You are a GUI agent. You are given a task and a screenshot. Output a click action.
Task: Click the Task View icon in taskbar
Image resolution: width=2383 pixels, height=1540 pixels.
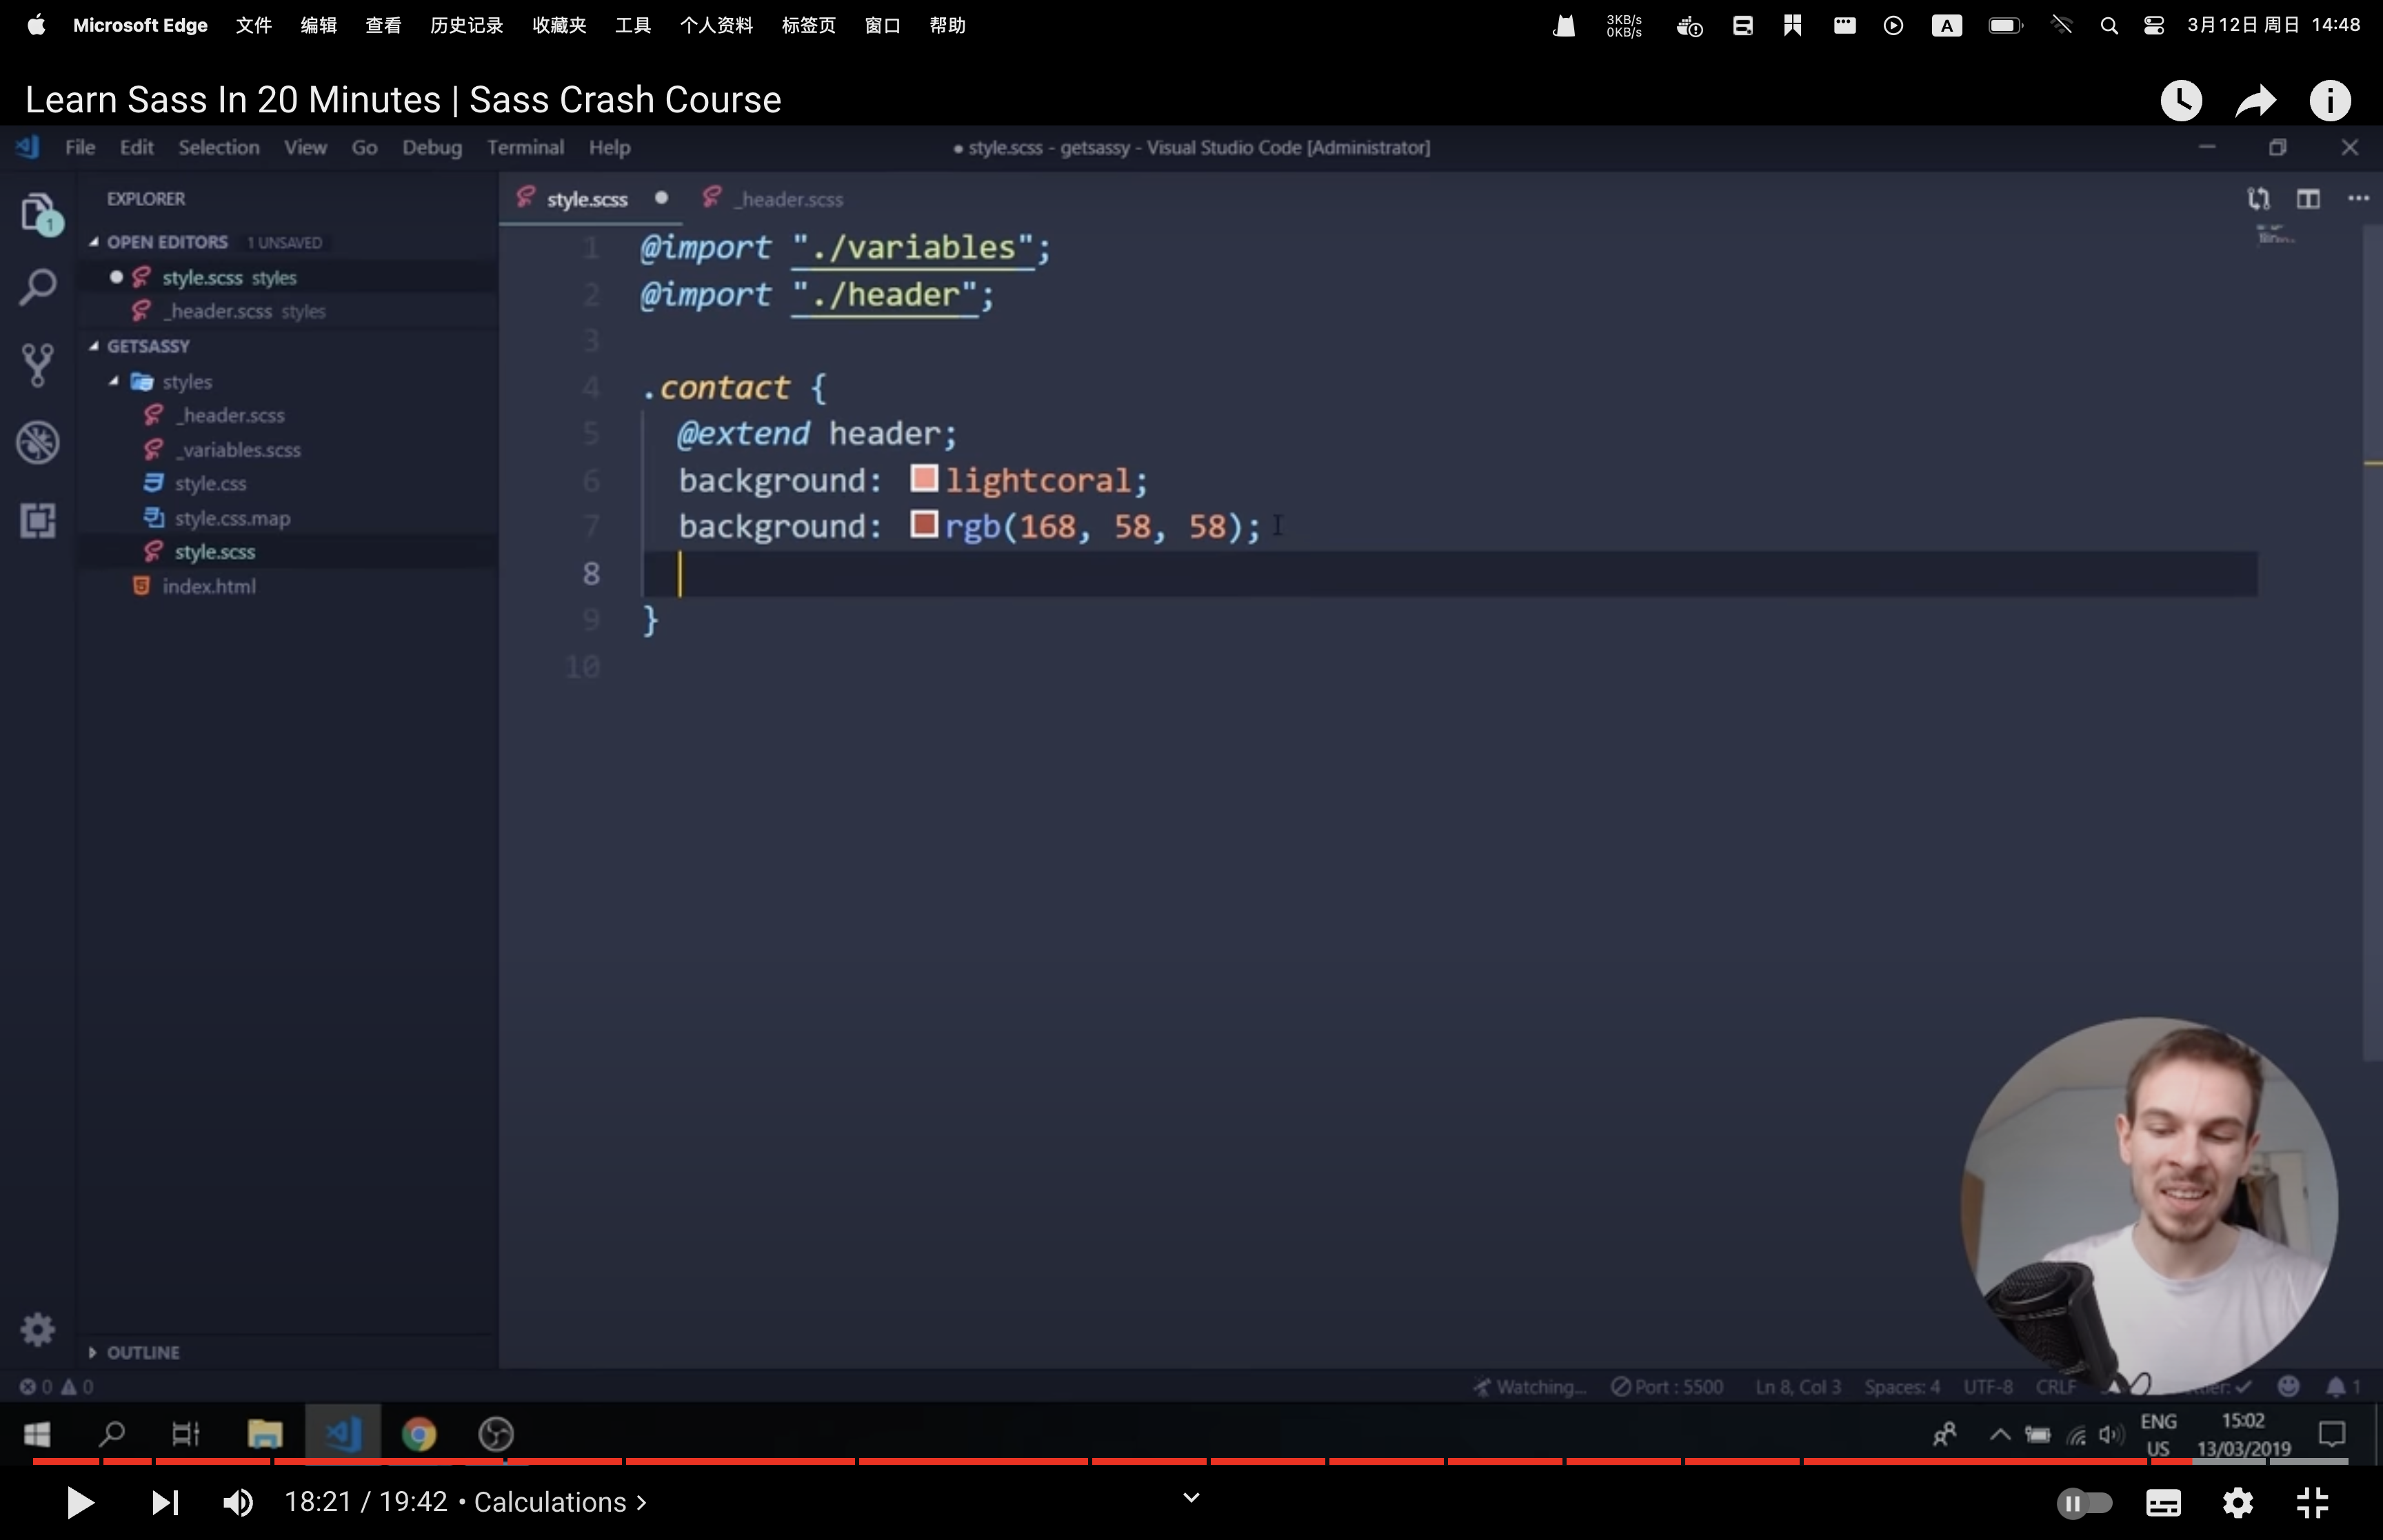tap(186, 1435)
